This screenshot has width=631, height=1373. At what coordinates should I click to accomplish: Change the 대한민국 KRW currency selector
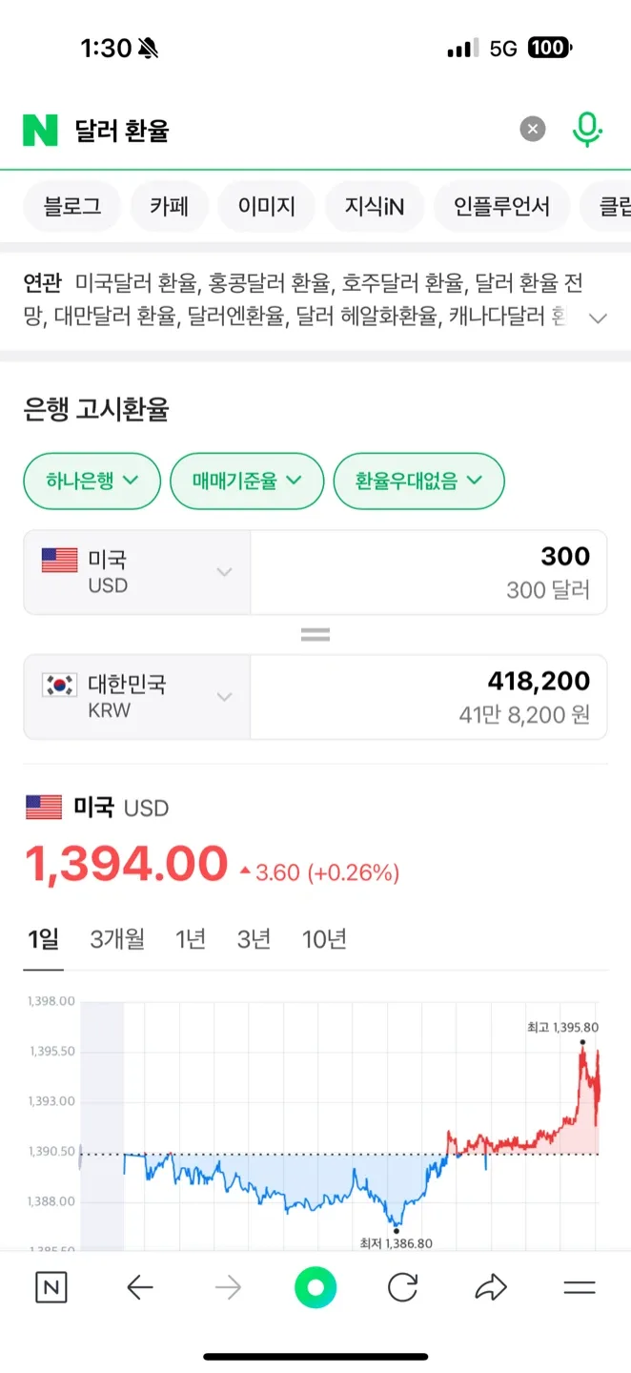point(137,697)
